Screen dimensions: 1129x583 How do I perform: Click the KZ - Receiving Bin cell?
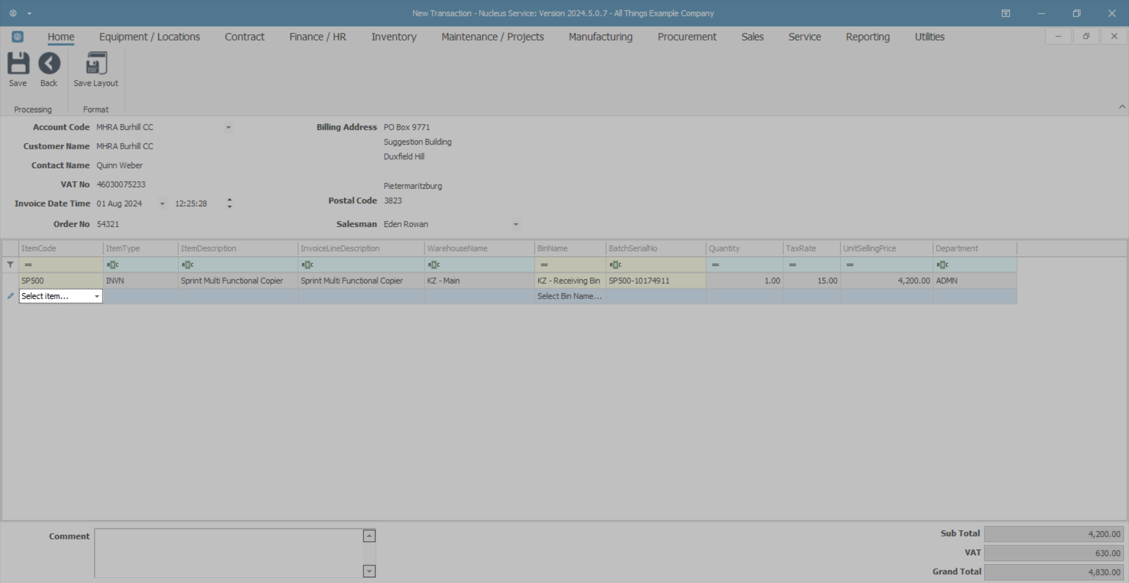(570, 281)
